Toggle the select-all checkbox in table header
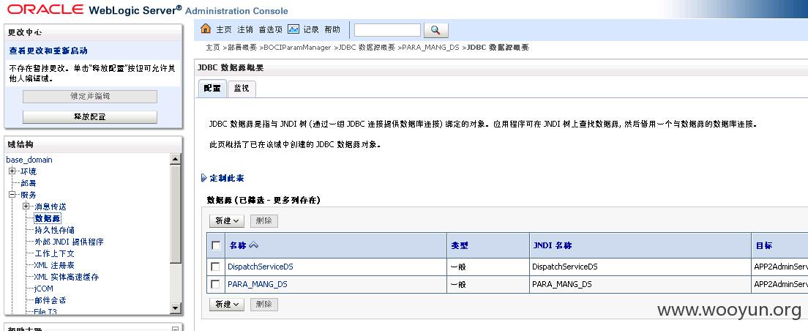This screenshot has height=331, width=808. 216,245
